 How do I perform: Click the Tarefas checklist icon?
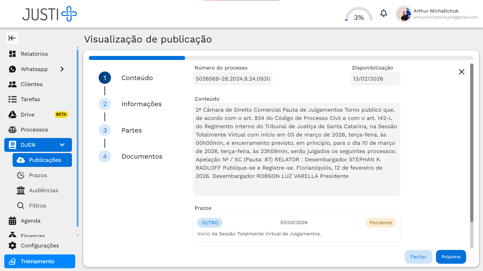point(13,99)
